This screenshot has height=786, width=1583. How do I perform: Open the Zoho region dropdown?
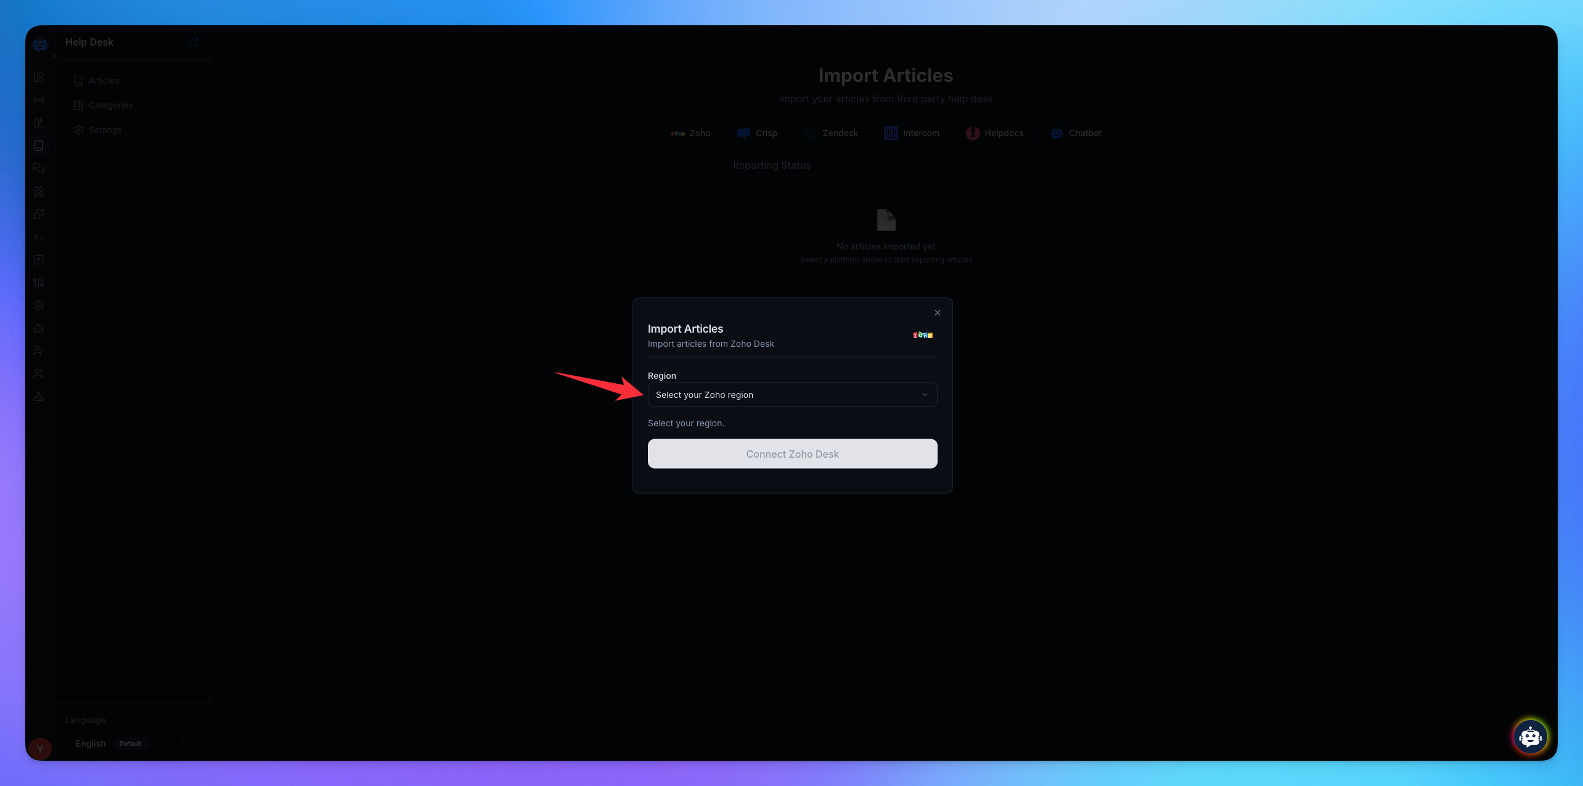pyautogui.click(x=792, y=395)
